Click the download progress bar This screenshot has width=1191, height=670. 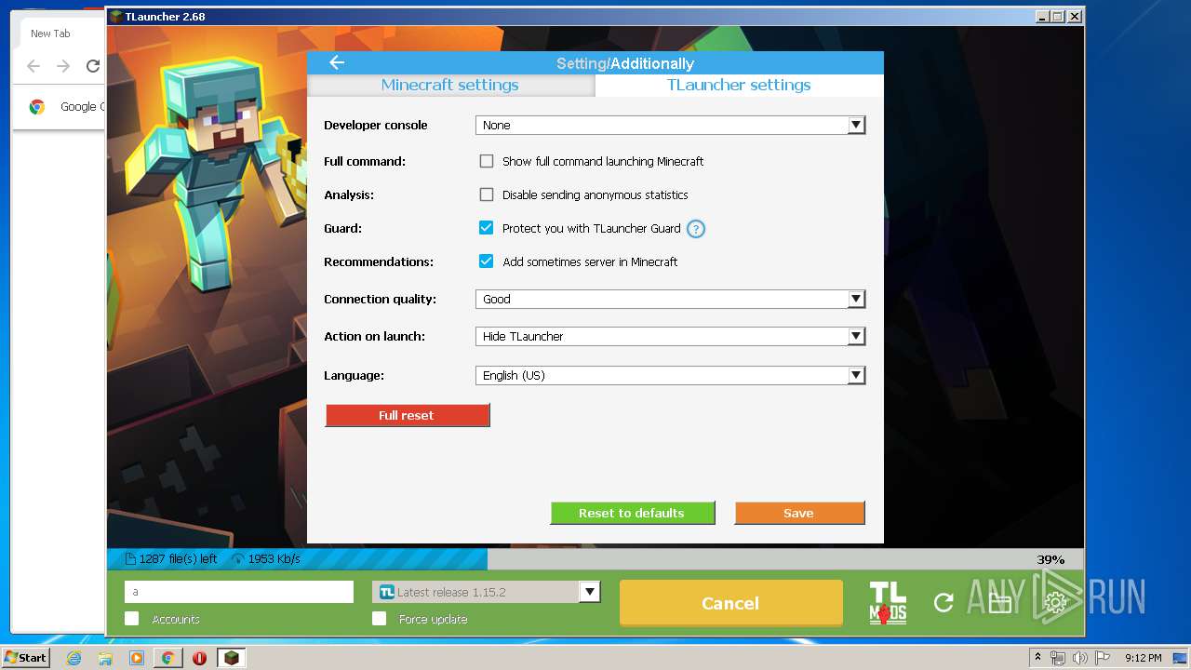(x=595, y=559)
